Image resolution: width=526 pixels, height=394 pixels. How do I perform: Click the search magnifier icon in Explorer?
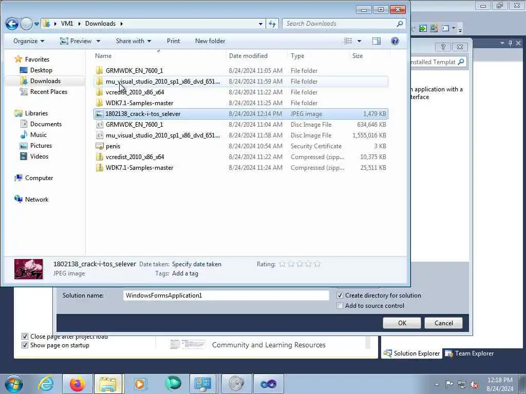[x=400, y=24]
